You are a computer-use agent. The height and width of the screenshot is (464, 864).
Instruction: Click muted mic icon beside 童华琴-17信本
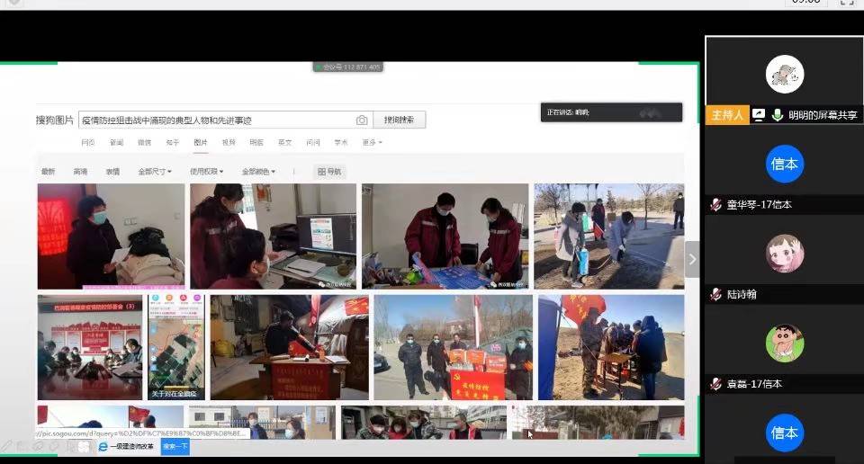[x=715, y=204]
